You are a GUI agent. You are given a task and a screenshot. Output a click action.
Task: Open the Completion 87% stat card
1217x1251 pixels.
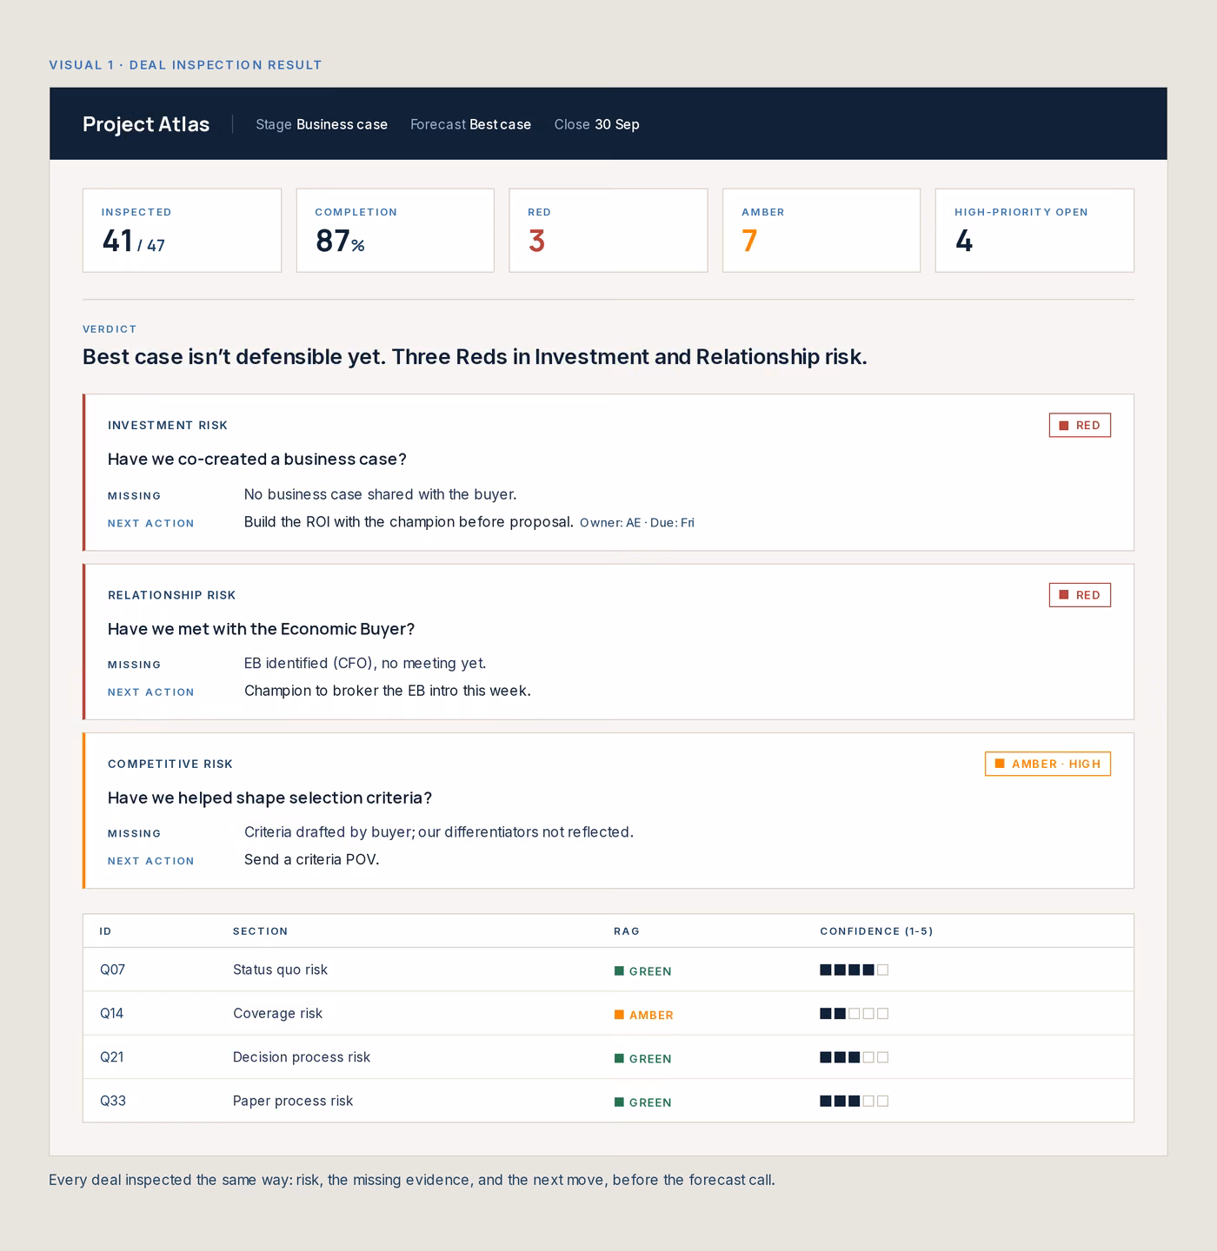pos(396,230)
